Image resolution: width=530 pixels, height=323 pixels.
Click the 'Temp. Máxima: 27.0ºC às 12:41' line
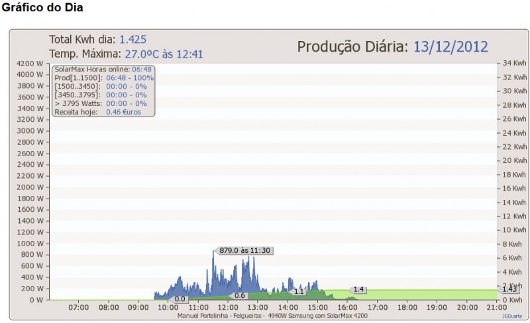coord(126,54)
